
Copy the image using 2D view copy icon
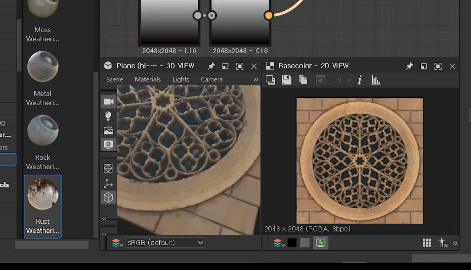tap(303, 80)
